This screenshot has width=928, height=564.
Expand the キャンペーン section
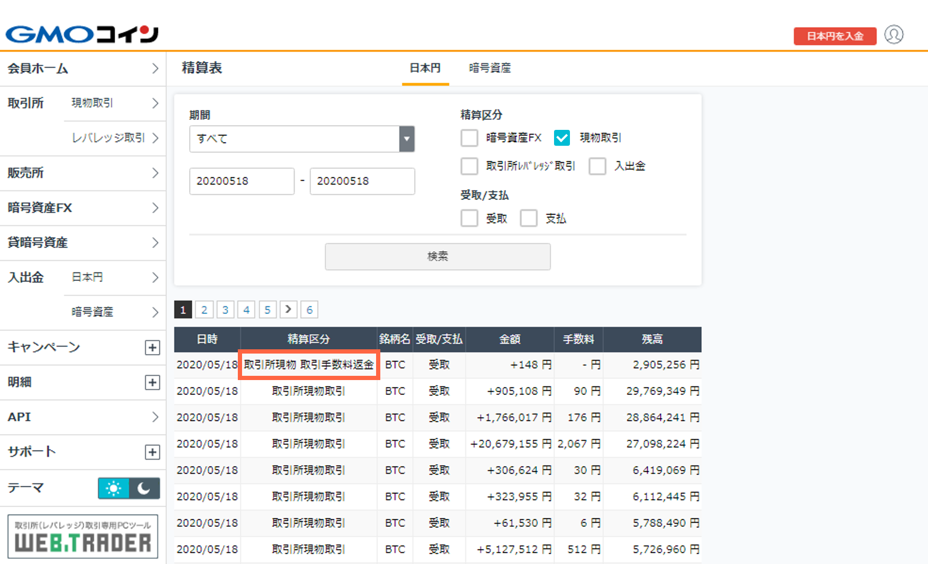[x=152, y=347]
